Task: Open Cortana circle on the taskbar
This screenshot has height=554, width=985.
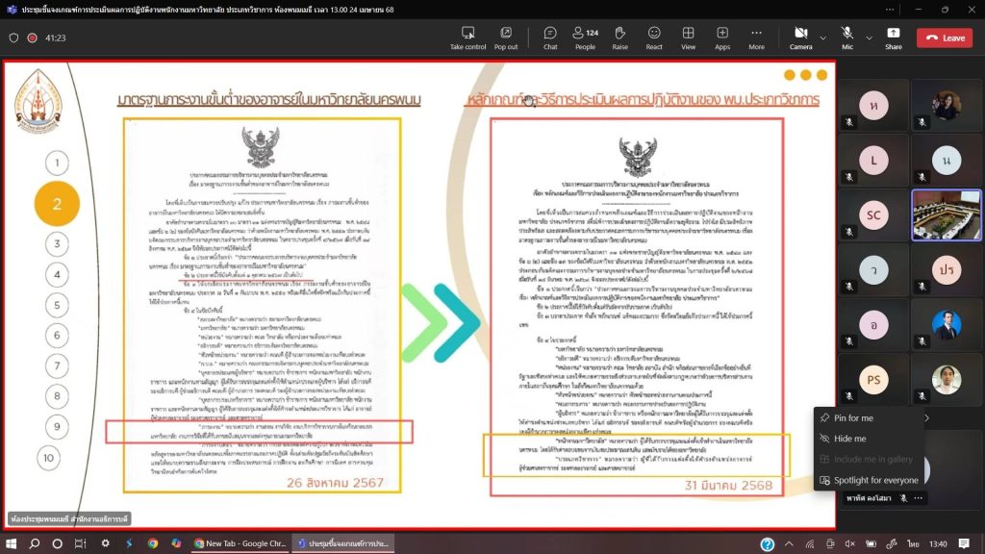Action: pyautogui.click(x=57, y=543)
